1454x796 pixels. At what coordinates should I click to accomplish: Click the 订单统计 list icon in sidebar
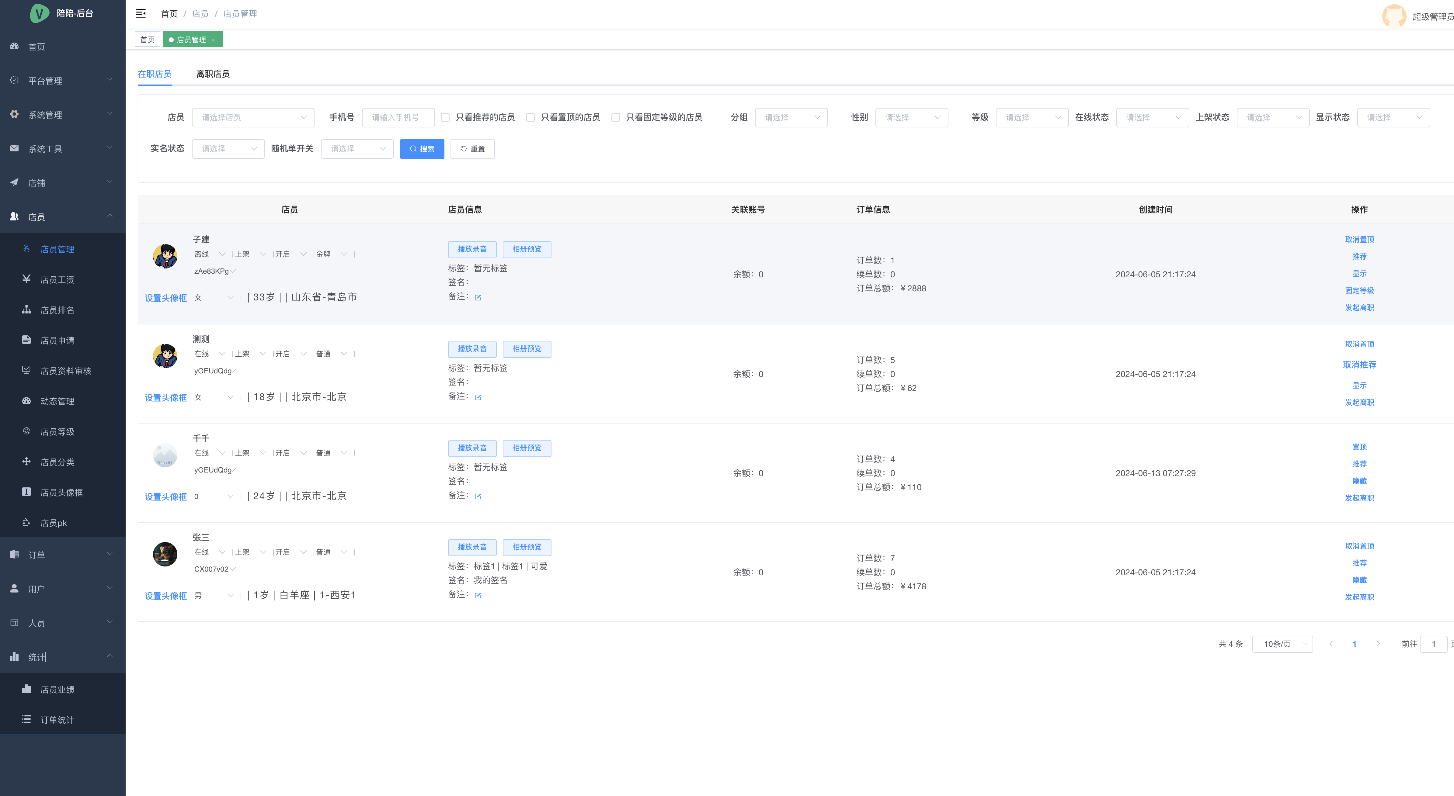tap(26, 719)
